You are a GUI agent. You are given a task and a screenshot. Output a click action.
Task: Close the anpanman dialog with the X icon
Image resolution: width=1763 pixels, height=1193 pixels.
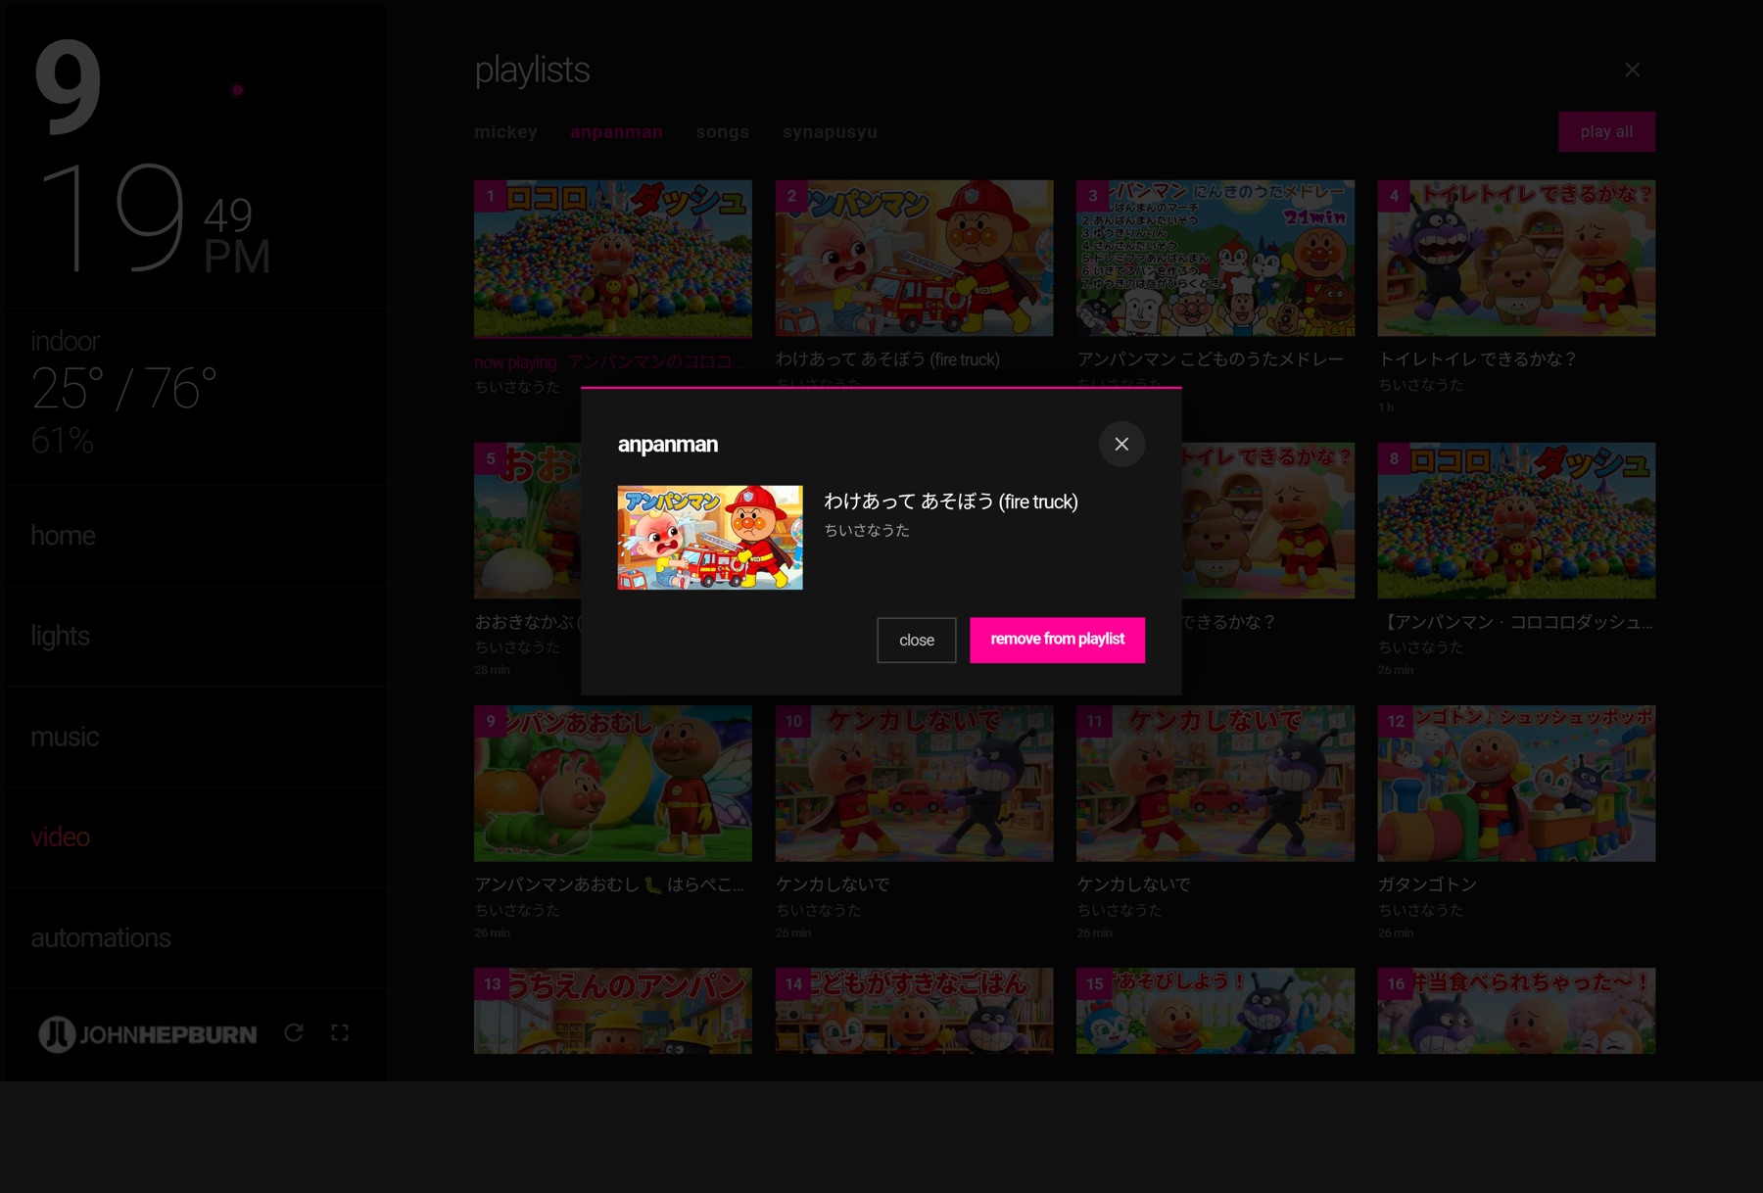coord(1121,445)
